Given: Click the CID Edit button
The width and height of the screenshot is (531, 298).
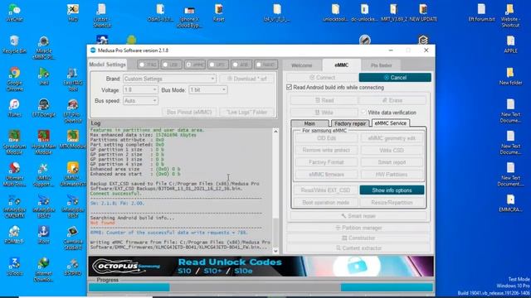Looking at the screenshot, I should [x=326, y=138].
